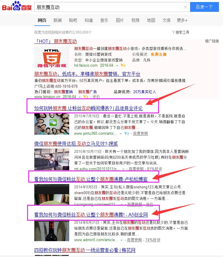Open 百度快照 for pintu360 result

[140, 134]
